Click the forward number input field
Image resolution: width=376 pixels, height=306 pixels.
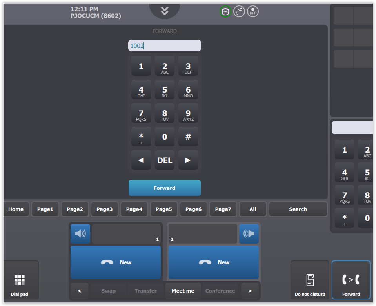point(165,46)
